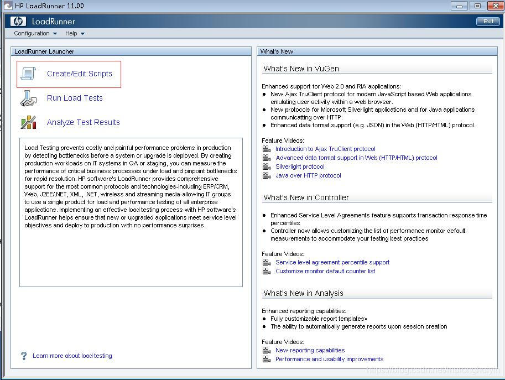Viewport: 505px width, 380px height.
Task: Click the load testing description text box
Action: tap(131, 212)
